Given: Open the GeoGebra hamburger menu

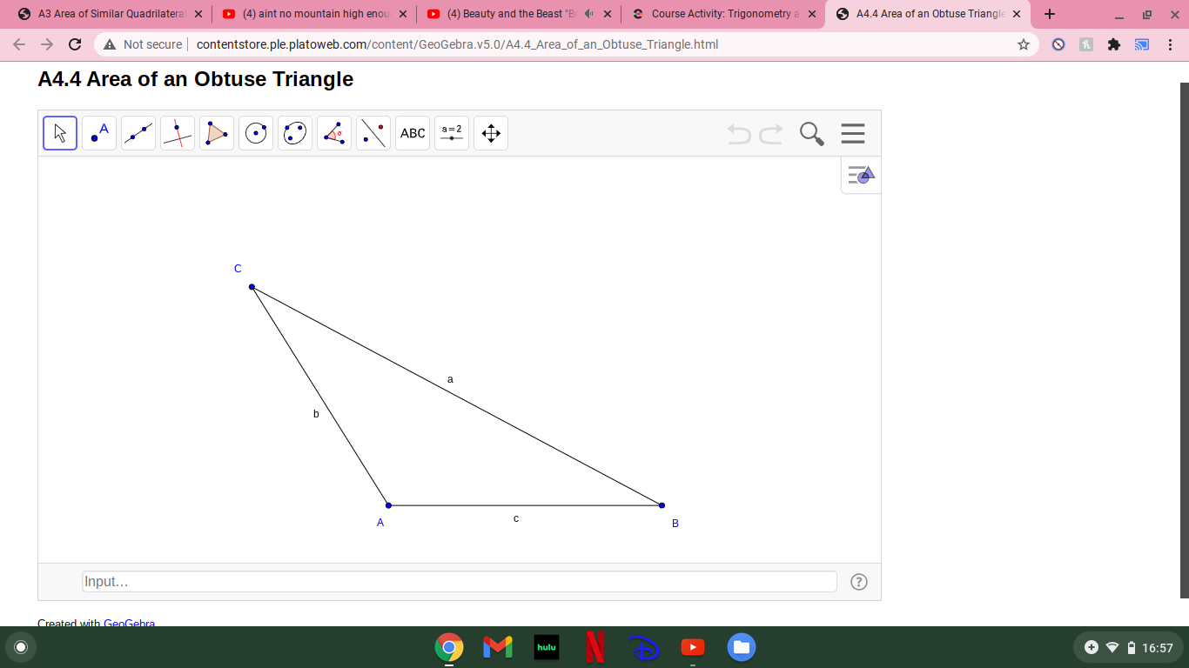Looking at the screenshot, I should click(852, 132).
